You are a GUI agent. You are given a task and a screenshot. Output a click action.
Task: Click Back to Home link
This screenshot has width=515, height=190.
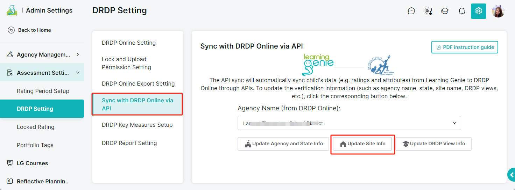(x=35, y=30)
